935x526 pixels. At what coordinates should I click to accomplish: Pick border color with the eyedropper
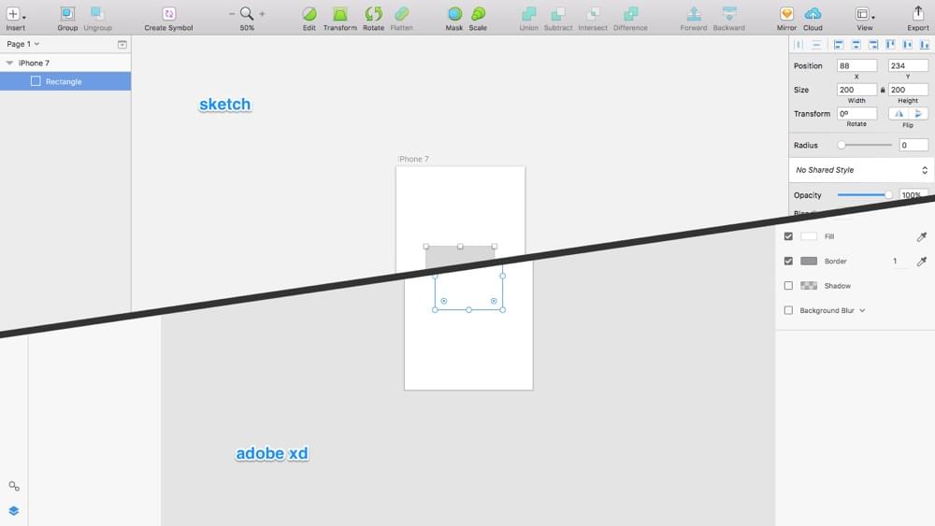(x=921, y=261)
